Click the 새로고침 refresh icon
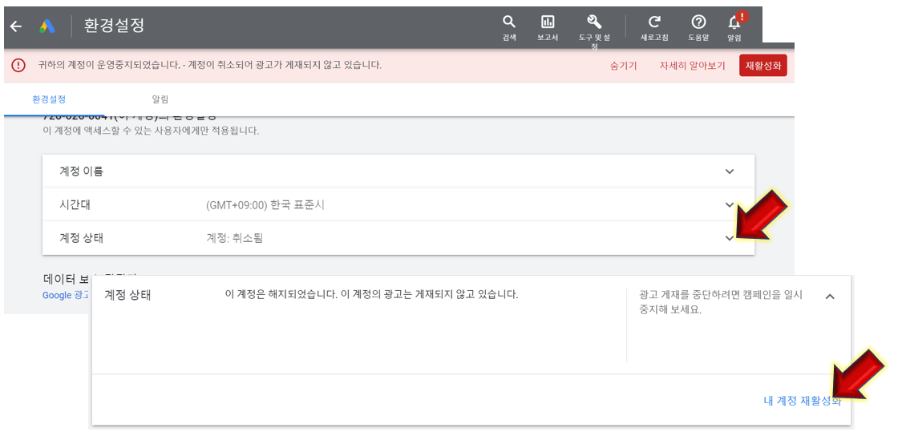Viewport: 898px width, 436px height. point(654,27)
